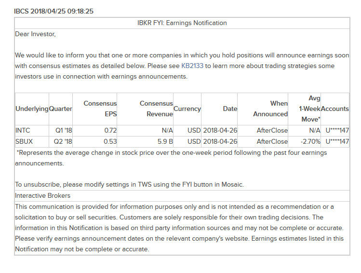The height and width of the screenshot is (273, 361).
Task: Select the Underlying column header
Action: (x=32, y=109)
